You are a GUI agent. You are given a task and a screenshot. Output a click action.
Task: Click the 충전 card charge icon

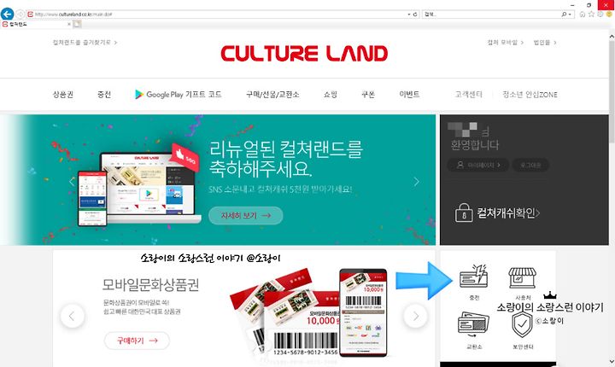pos(474,277)
